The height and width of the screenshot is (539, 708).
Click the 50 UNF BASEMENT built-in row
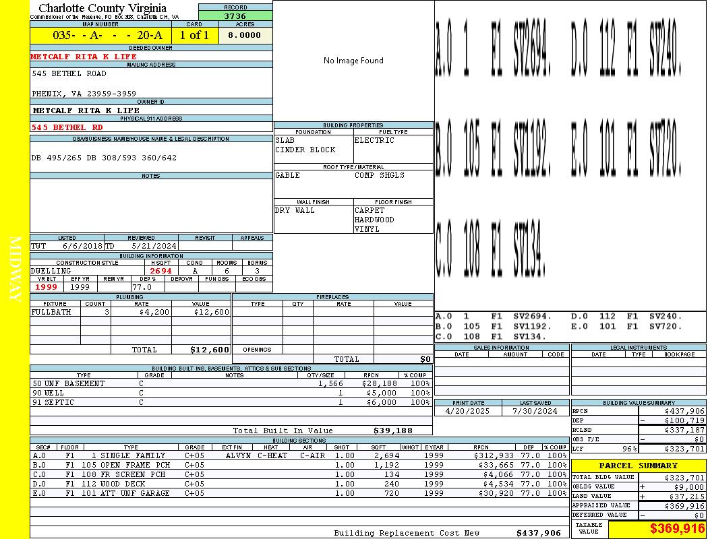coord(231,383)
